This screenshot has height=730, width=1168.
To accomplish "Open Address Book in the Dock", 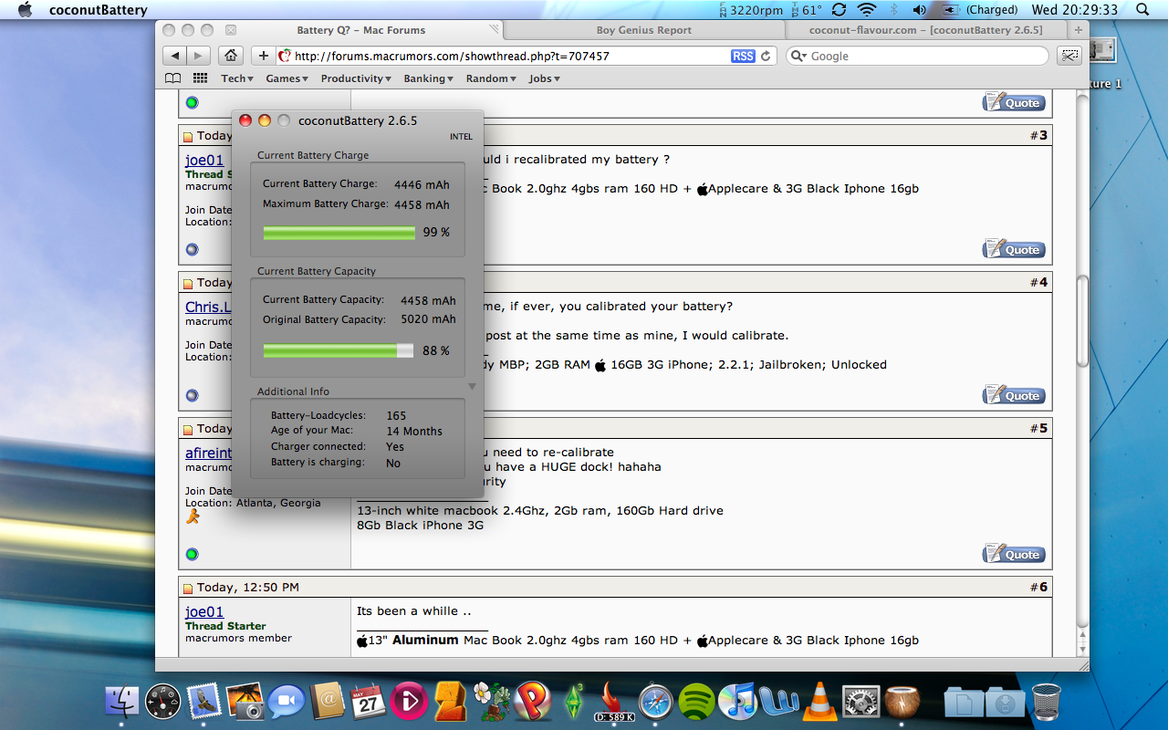I will click(327, 701).
